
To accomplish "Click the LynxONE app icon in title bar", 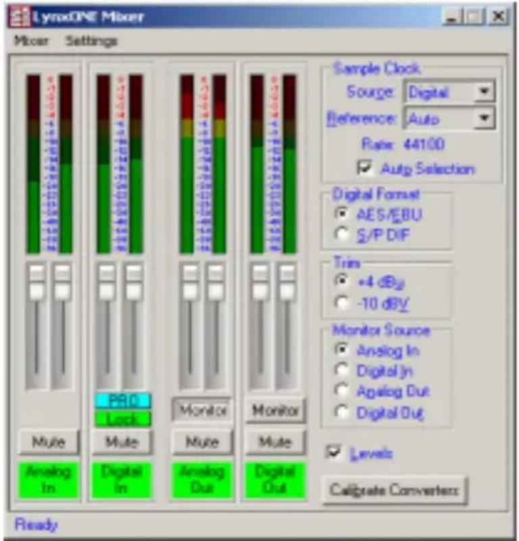I will 20,17.
